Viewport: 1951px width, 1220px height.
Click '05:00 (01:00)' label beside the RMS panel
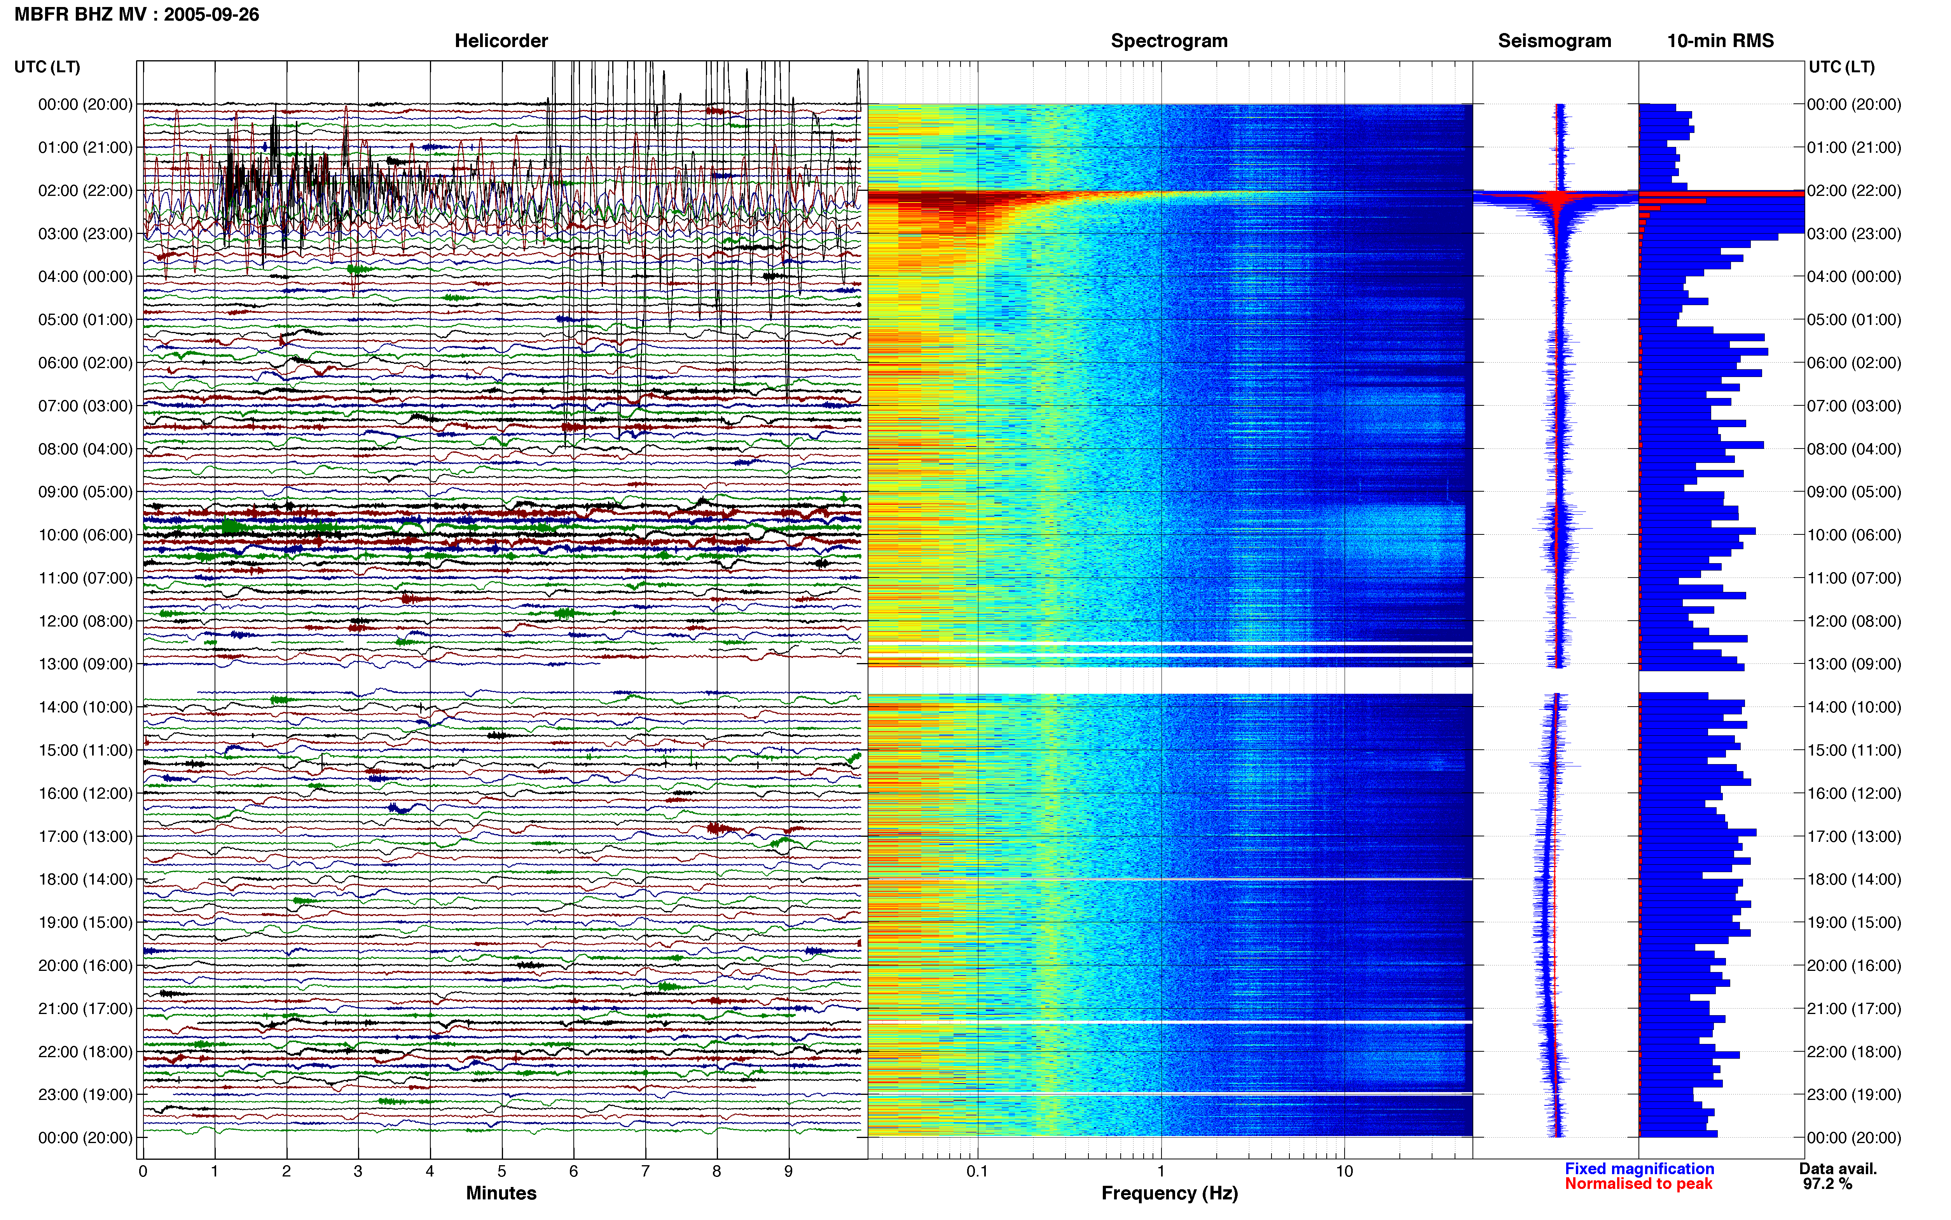point(1854,319)
